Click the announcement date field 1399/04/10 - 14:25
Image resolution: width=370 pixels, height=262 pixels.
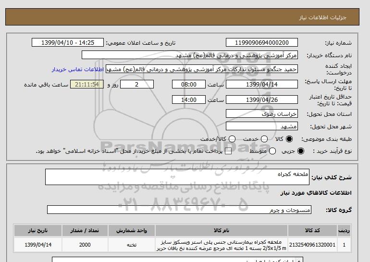(68, 42)
